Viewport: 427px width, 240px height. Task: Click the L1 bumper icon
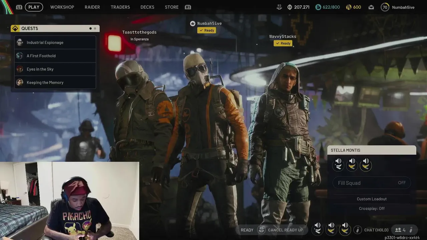[x=19, y=7]
